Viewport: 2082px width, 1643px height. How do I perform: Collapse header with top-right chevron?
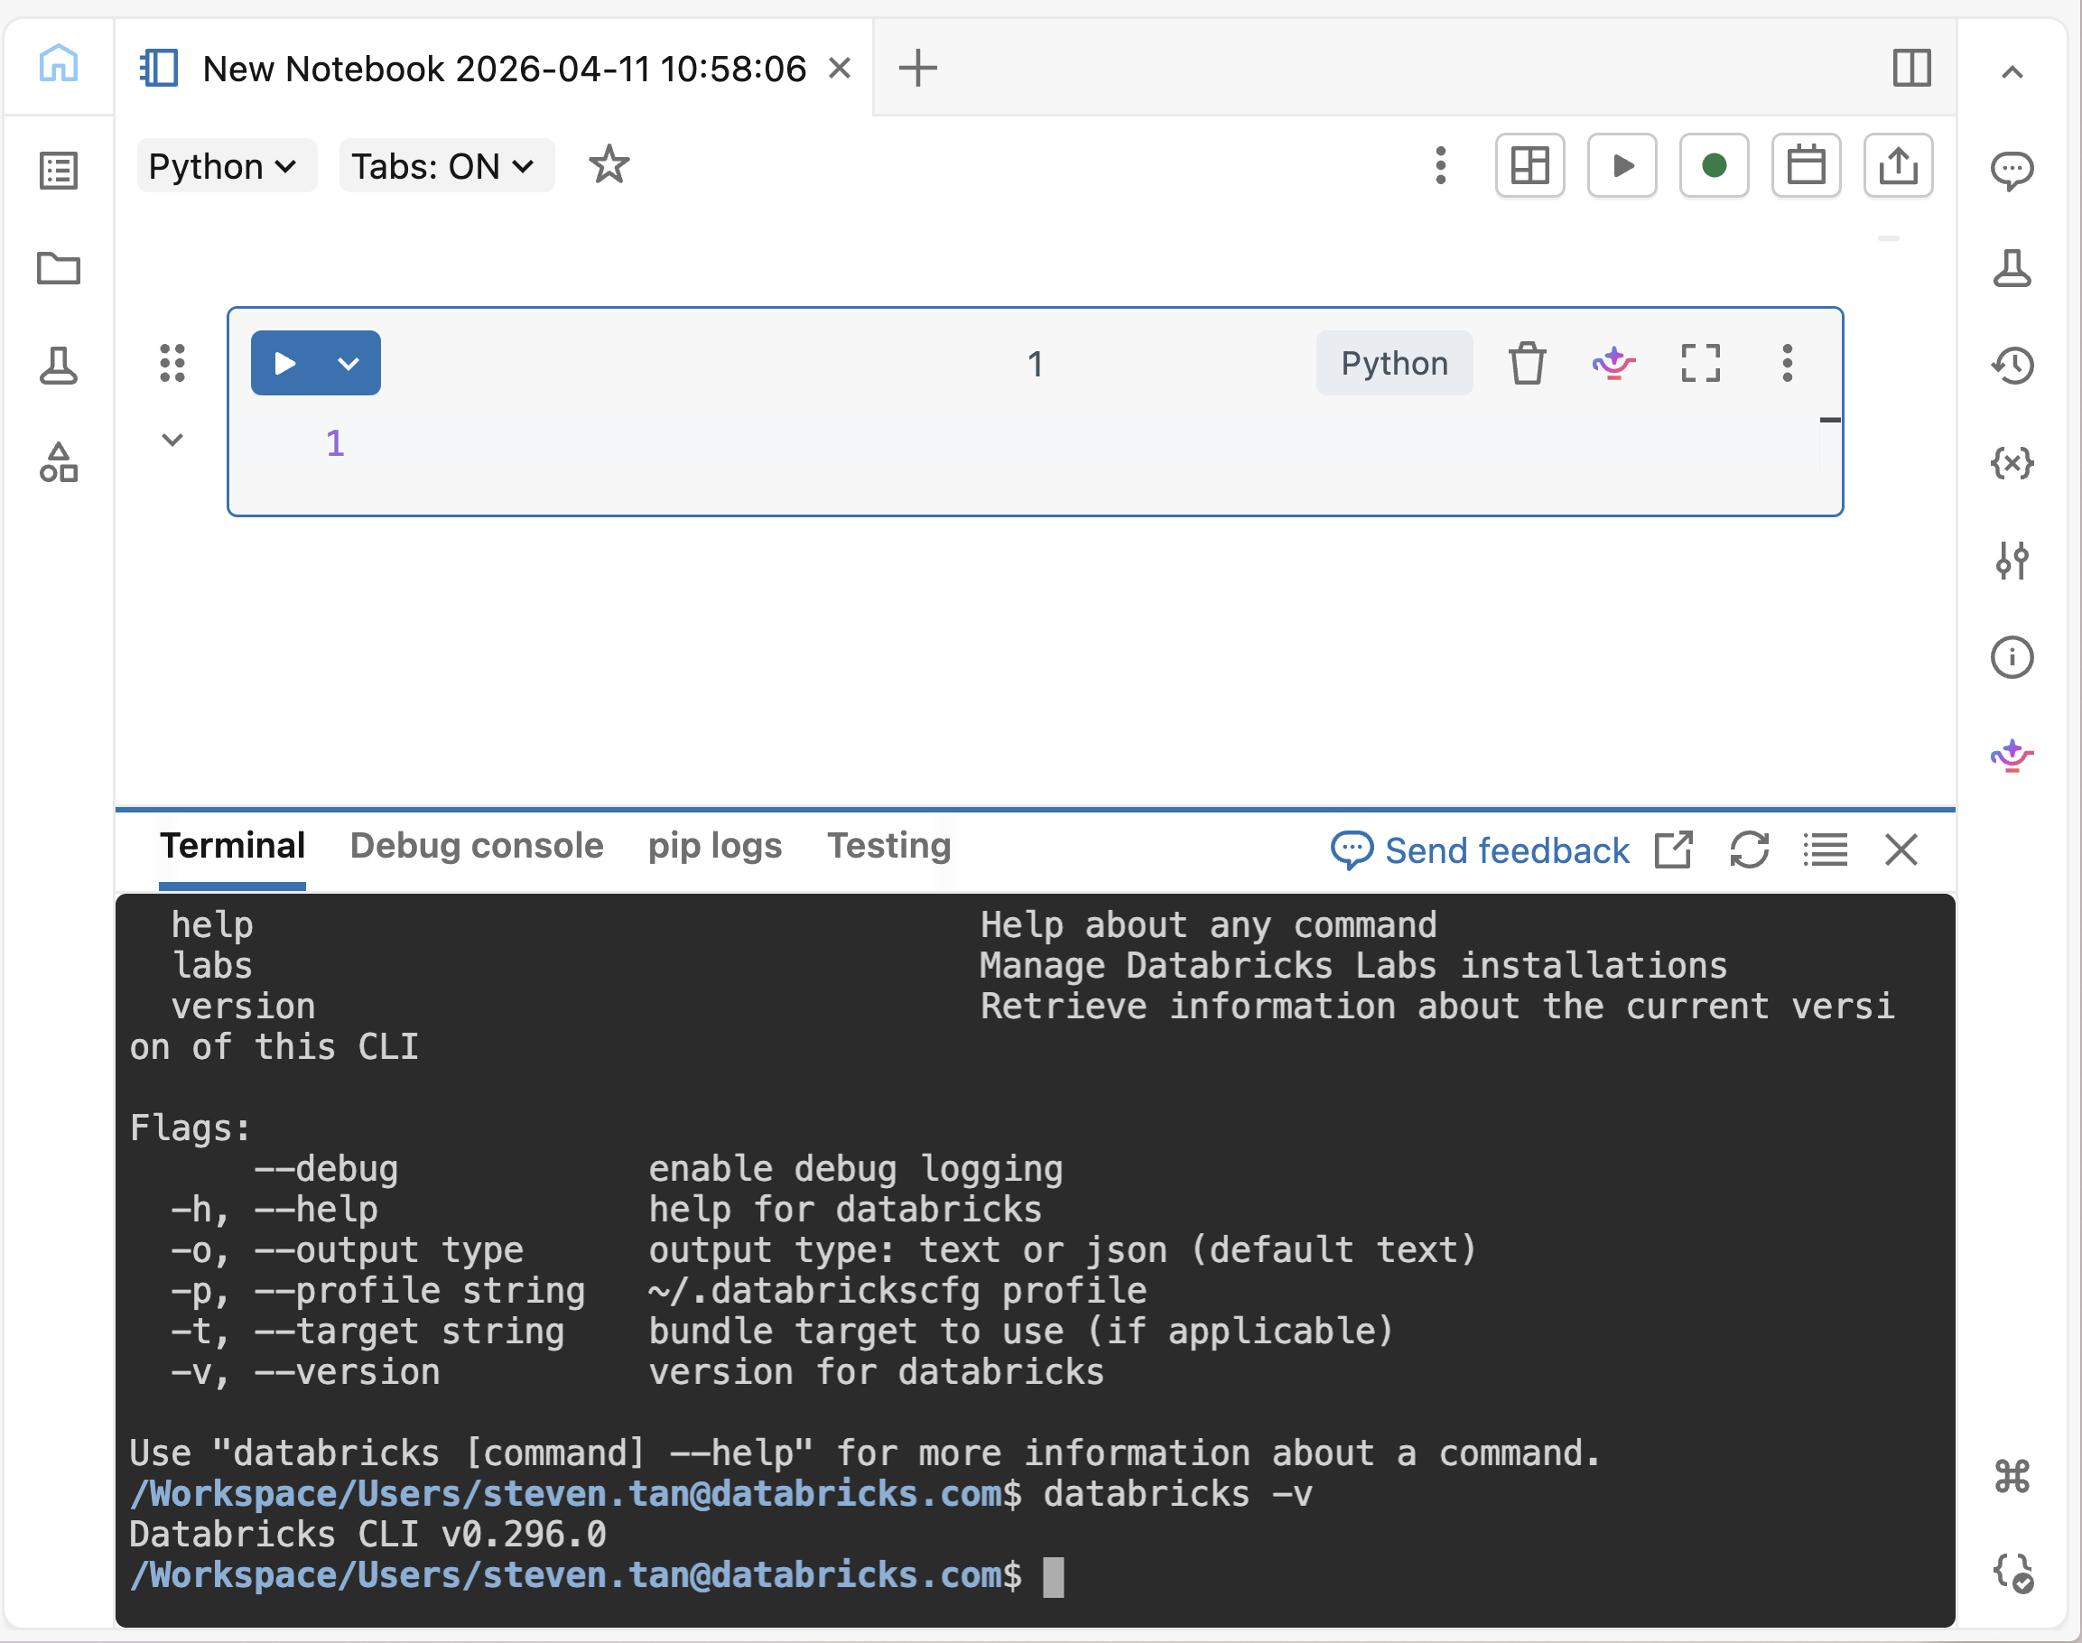(x=2012, y=72)
